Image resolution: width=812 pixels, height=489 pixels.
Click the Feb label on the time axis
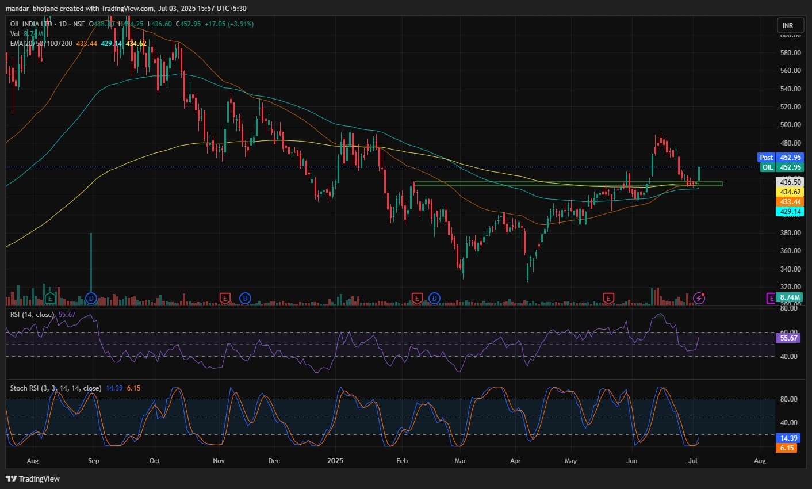click(402, 461)
